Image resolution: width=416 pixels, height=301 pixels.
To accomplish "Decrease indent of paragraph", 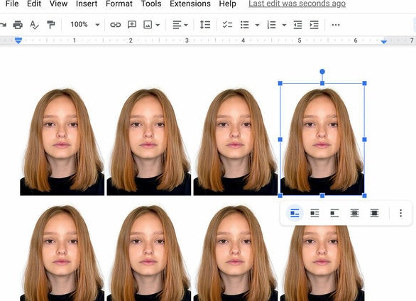I will (297, 25).
